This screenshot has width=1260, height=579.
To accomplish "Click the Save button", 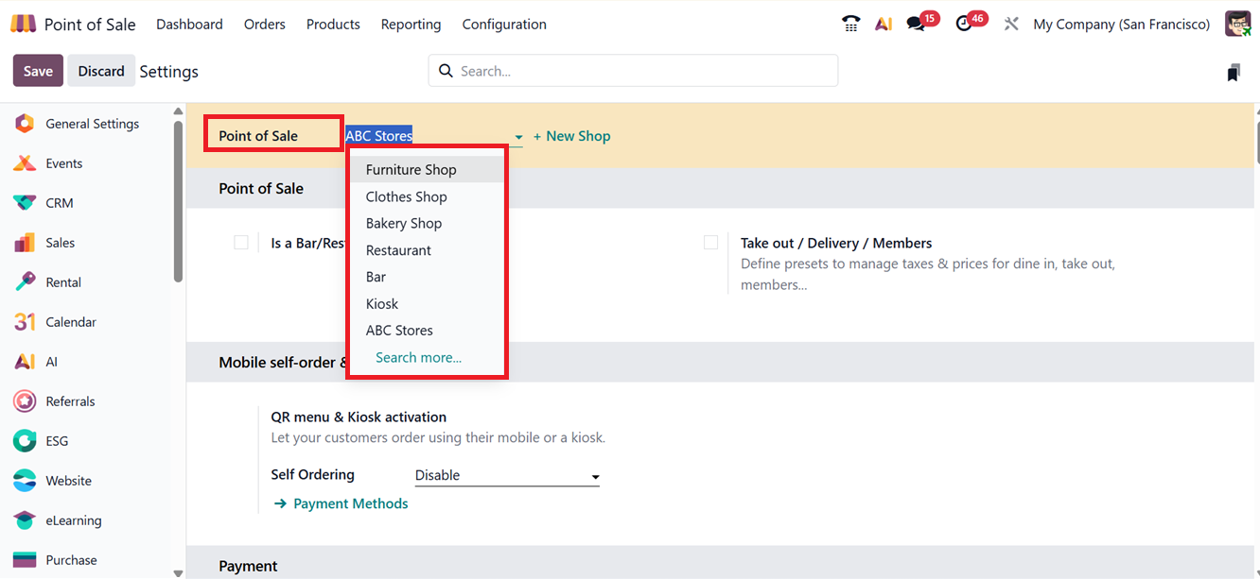I will click(x=38, y=71).
